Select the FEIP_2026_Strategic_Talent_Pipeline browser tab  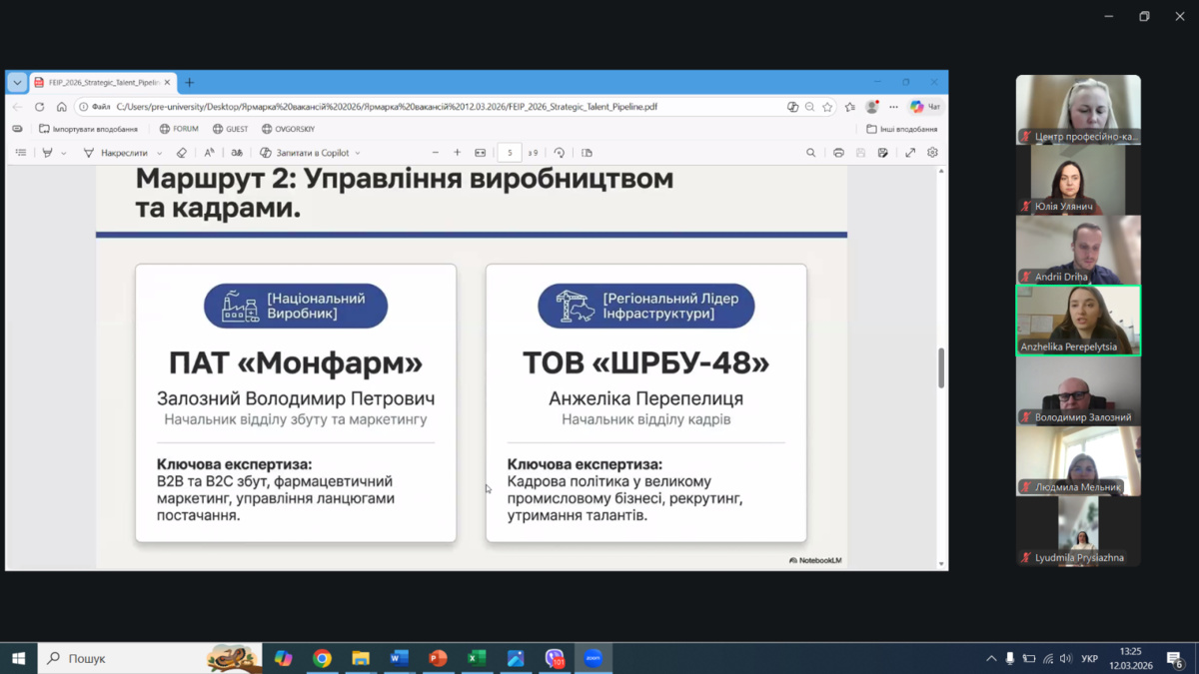click(100, 83)
